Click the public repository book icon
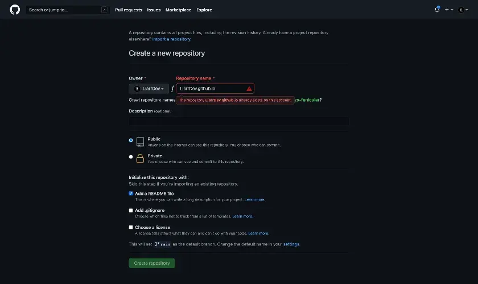478x284 pixels. tap(140, 142)
